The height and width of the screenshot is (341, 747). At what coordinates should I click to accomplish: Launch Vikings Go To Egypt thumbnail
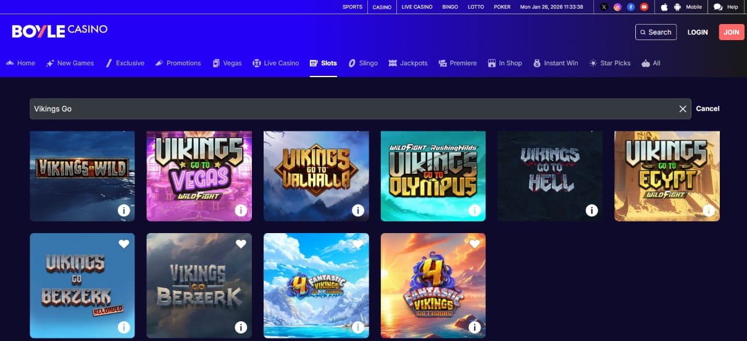click(x=667, y=176)
